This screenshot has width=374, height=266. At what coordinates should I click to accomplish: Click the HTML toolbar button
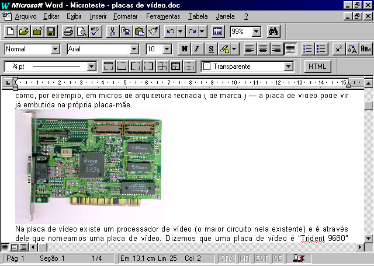coord(317,66)
